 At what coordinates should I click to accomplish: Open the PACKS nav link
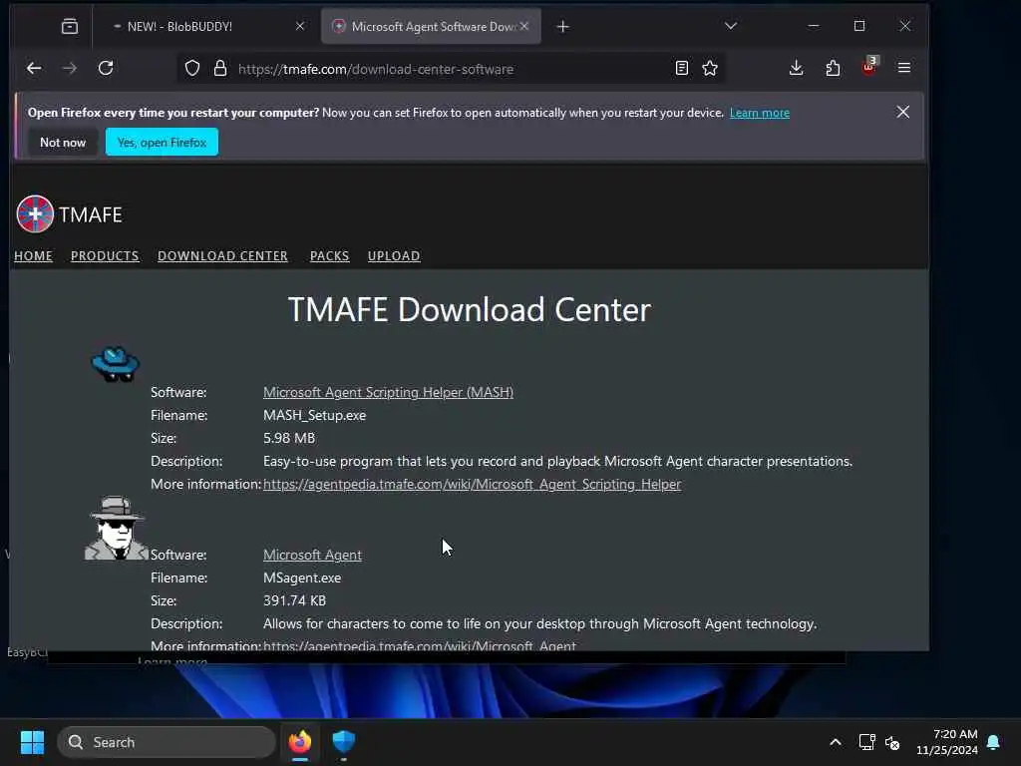329,256
